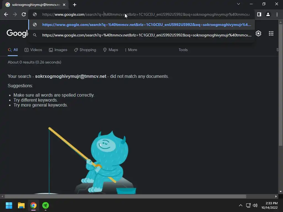Switch to the Shopping tab

[x=85, y=50]
